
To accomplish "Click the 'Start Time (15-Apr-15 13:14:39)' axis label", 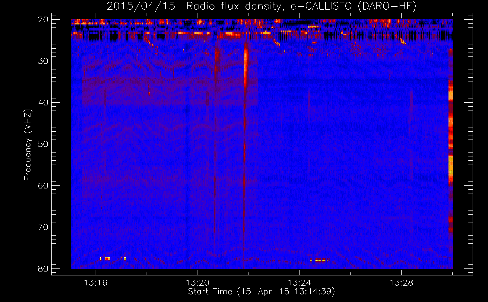I will pyautogui.click(x=261, y=292).
